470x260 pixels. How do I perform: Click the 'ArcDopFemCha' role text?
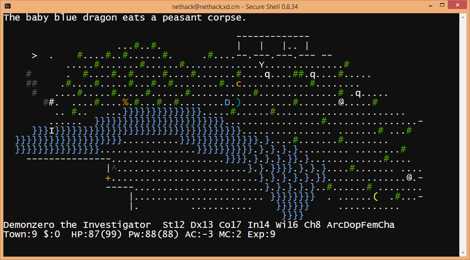tap(361, 225)
